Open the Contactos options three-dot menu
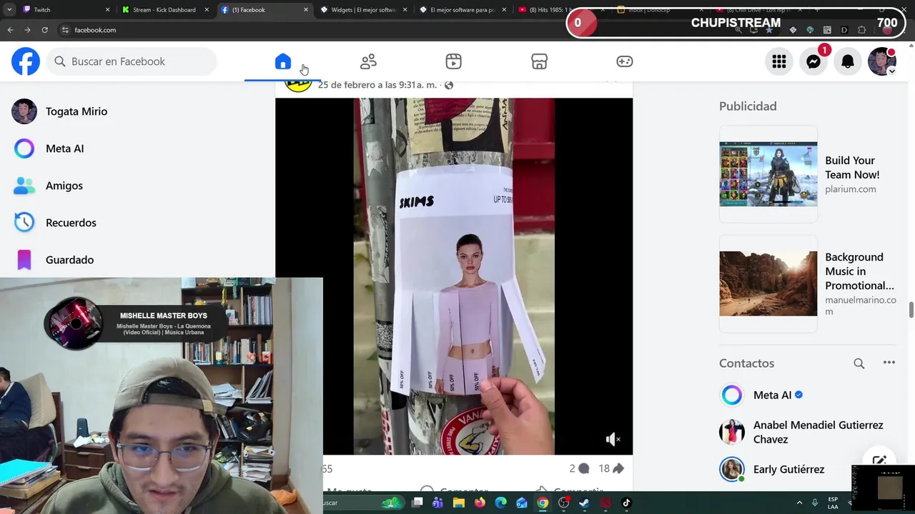 (889, 363)
